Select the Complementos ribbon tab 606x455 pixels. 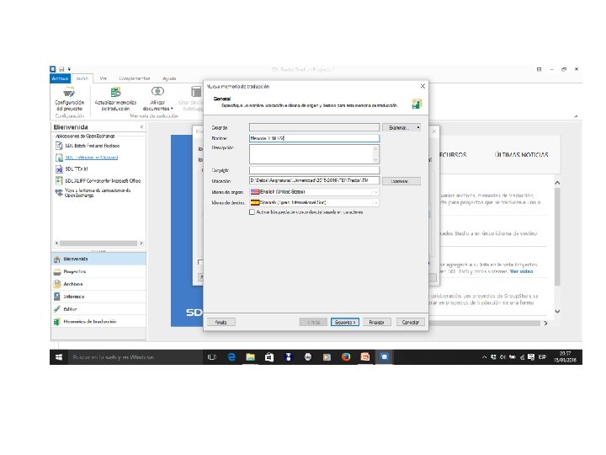pyautogui.click(x=135, y=78)
